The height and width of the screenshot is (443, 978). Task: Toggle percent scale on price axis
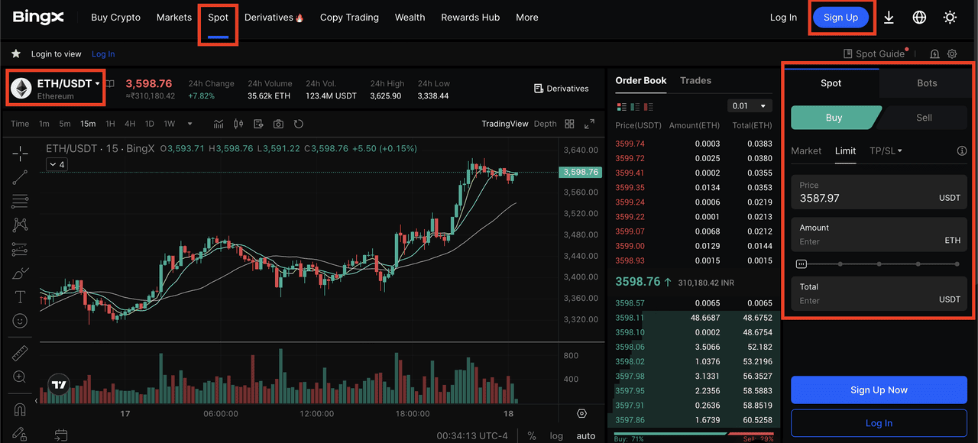point(532,436)
